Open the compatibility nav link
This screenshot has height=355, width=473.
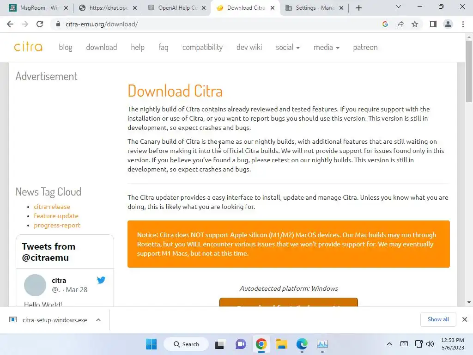(202, 48)
